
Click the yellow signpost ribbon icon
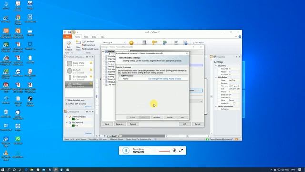(x=154, y=43)
